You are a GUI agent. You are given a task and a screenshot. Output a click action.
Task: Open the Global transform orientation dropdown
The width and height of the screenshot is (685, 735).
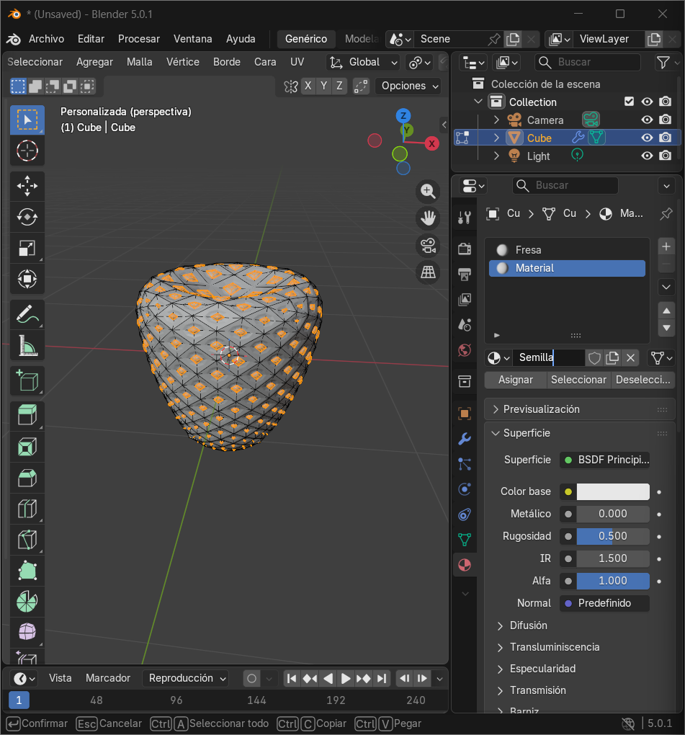[364, 62]
